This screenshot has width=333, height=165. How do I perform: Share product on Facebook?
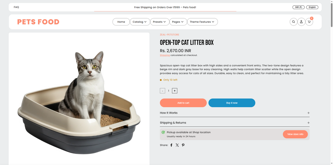[171, 145]
